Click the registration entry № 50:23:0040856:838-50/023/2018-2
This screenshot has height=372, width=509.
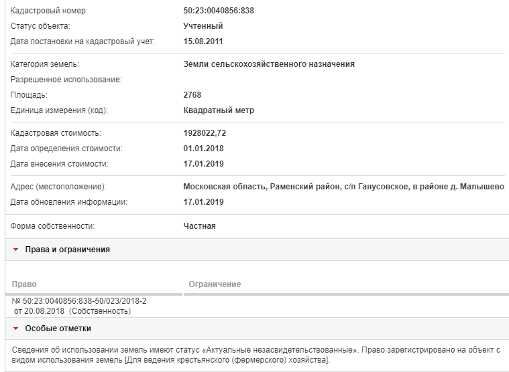coord(79,301)
